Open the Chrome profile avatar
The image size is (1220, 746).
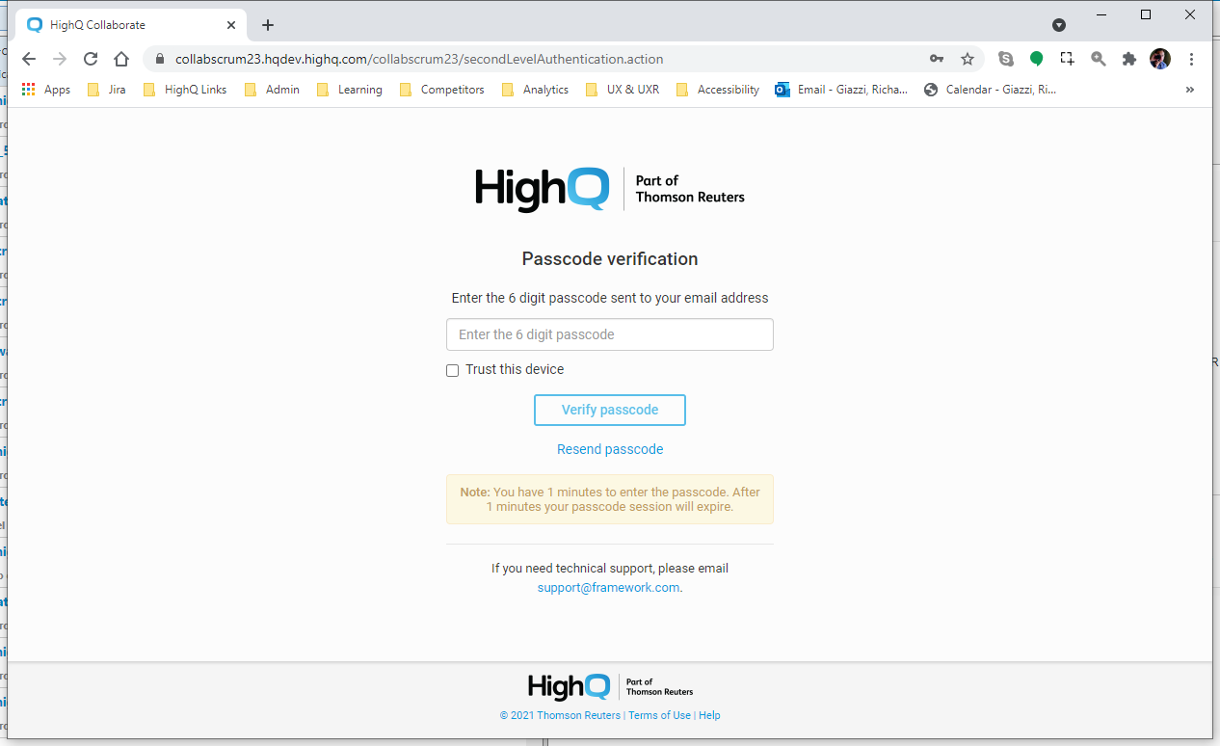point(1160,59)
